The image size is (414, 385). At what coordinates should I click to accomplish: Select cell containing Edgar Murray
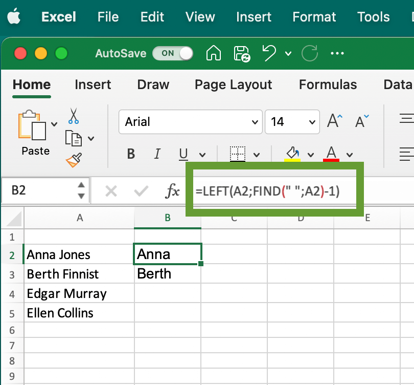pos(79,293)
